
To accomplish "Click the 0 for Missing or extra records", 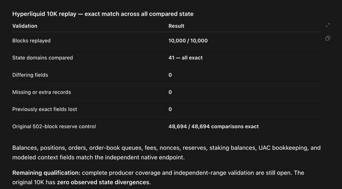I will 170,92.
